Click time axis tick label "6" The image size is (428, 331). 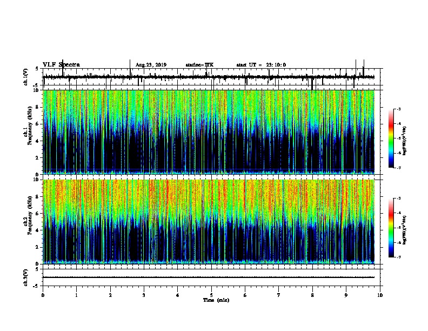(245, 295)
